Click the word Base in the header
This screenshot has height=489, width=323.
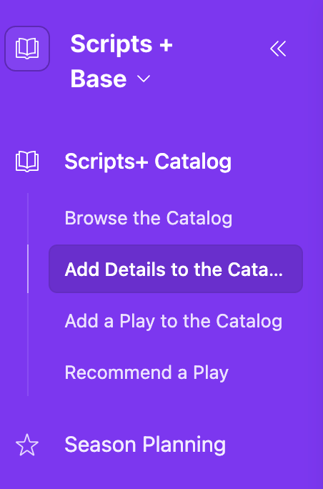point(99,79)
